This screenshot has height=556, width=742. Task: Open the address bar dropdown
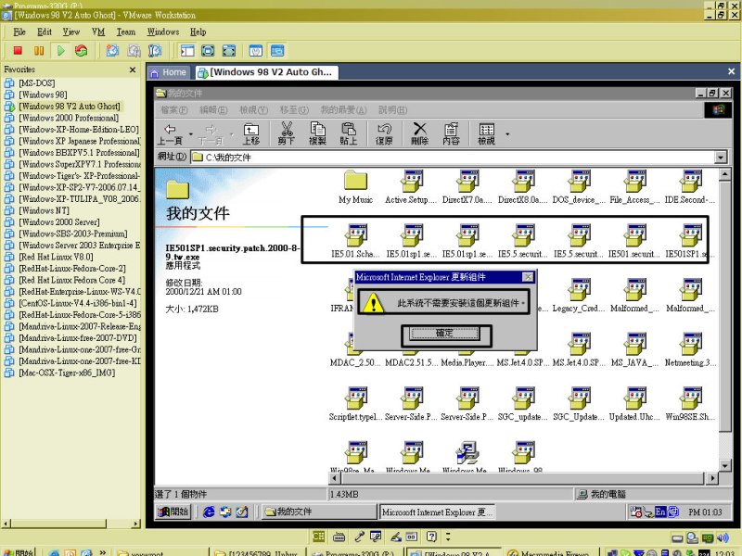pyautogui.click(x=721, y=157)
